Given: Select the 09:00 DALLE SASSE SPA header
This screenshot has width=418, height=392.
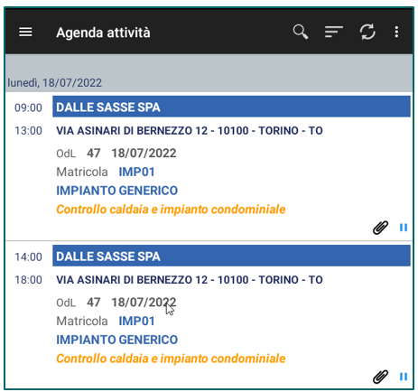Looking at the screenshot, I should [231, 107].
